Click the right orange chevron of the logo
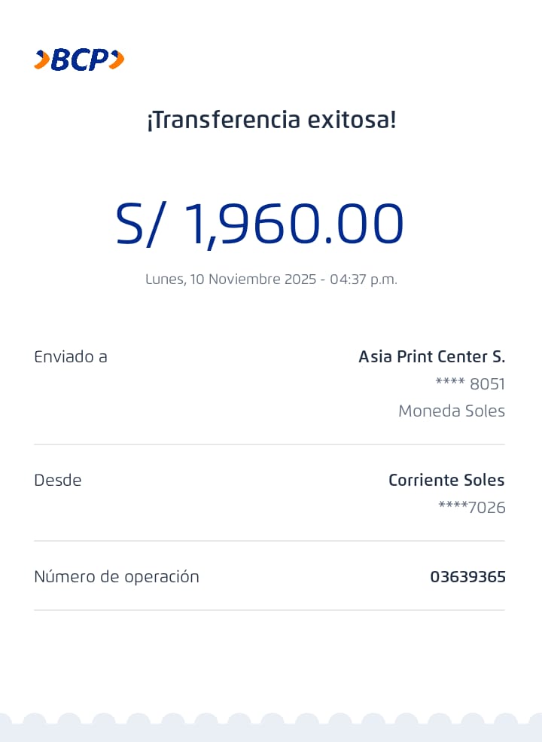The image size is (542, 742). pyautogui.click(x=117, y=60)
